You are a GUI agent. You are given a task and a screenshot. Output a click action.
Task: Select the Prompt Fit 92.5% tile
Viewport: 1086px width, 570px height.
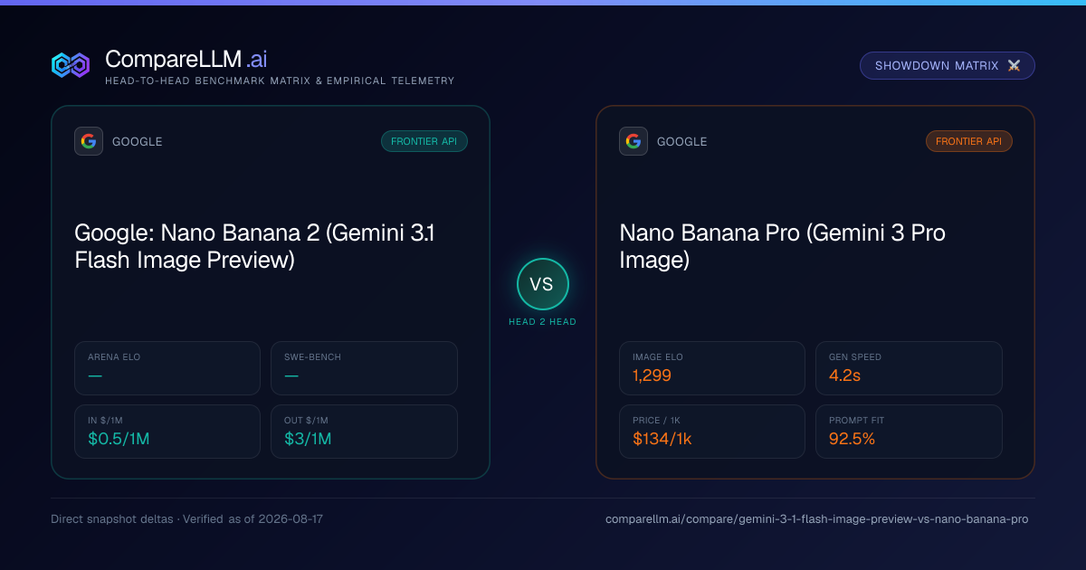coord(909,432)
